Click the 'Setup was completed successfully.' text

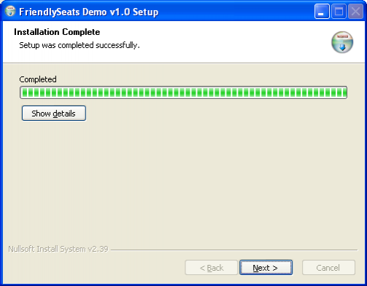pos(80,45)
